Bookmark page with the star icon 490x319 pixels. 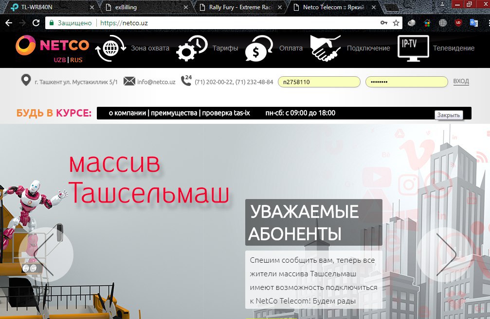point(396,23)
